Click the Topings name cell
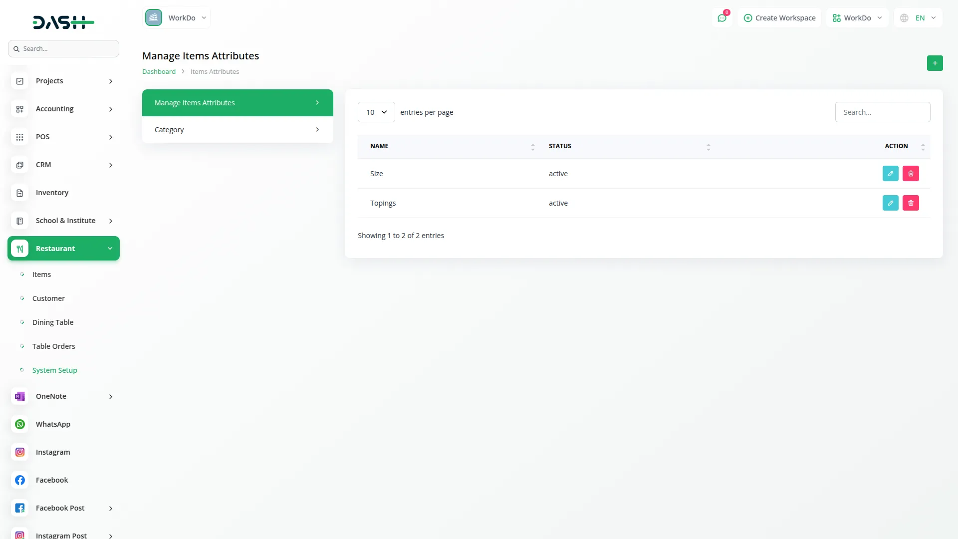958x539 pixels. (x=383, y=203)
